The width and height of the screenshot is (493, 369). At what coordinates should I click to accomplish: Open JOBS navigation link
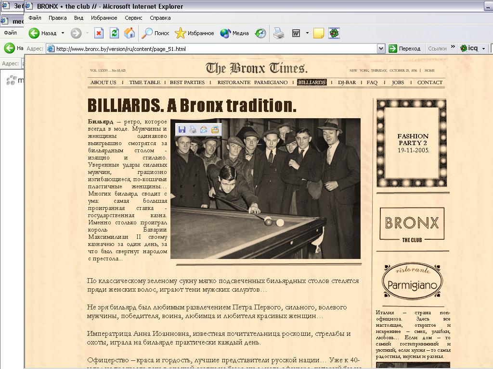[x=398, y=83]
